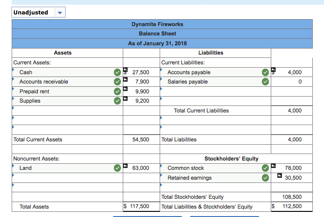This screenshot has width=324, height=217.
Task: Click the green checkmark beside Retained earnings
Action: [x=265, y=178]
